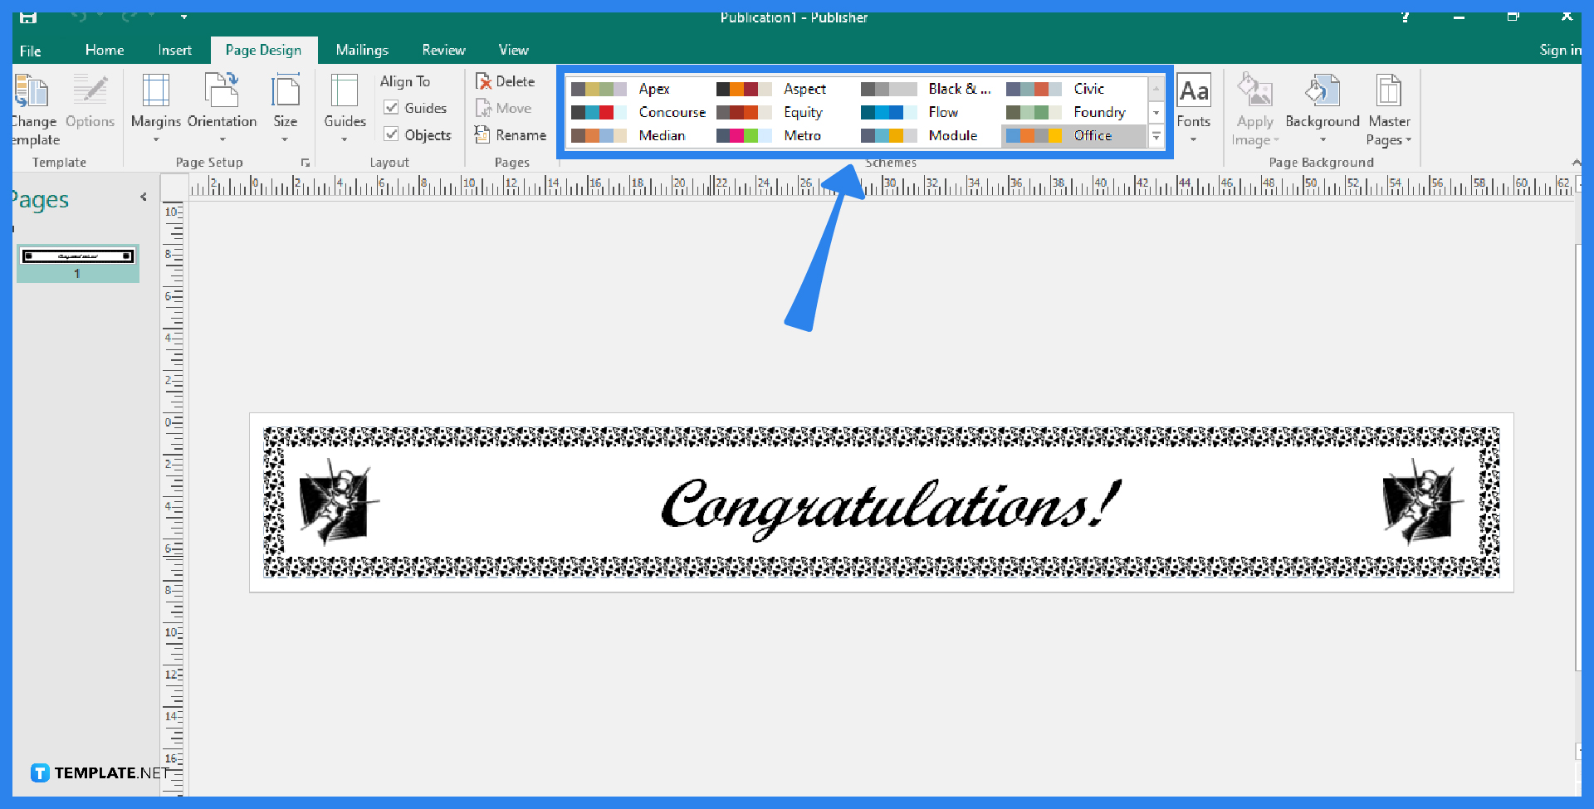The height and width of the screenshot is (809, 1594).
Task: Toggle the Objects checkbox
Action: point(391,134)
